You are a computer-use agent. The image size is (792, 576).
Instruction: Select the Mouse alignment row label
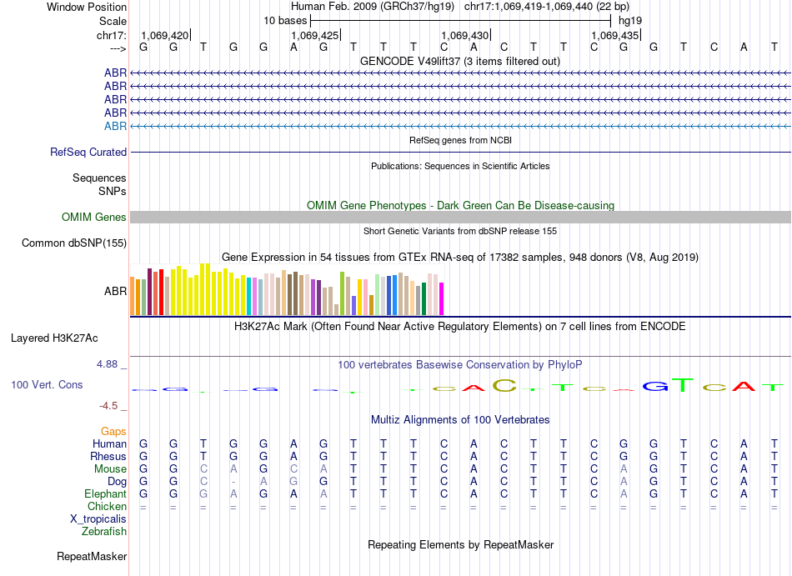coord(110,469)
